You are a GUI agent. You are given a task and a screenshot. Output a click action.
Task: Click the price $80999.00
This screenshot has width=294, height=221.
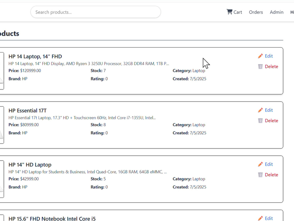coord(29,125)
